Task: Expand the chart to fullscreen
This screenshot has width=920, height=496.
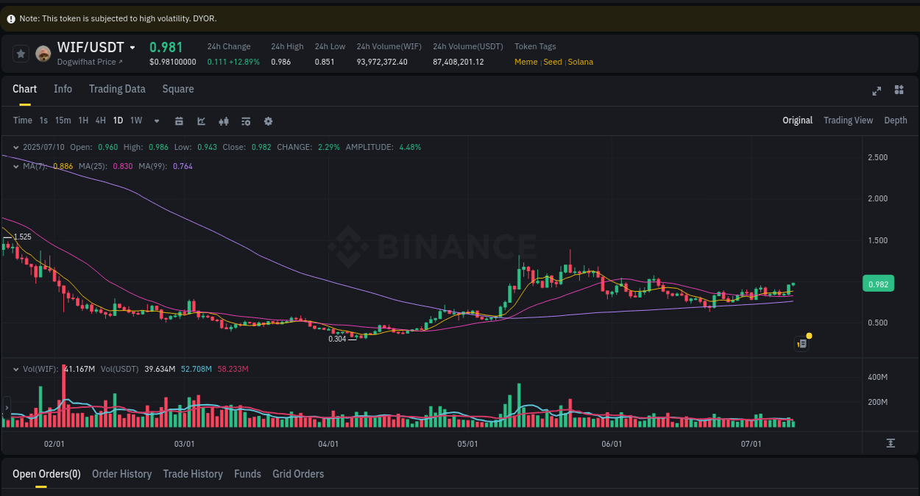Action: [x=877, y=90]
